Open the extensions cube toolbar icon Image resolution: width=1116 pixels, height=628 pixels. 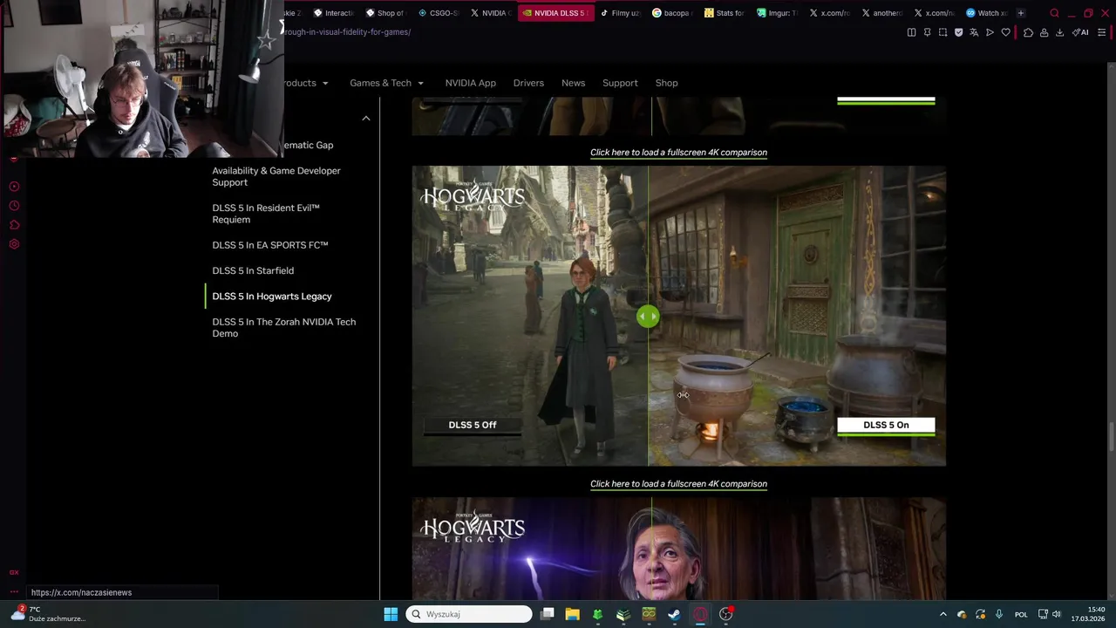(1028, 32)
